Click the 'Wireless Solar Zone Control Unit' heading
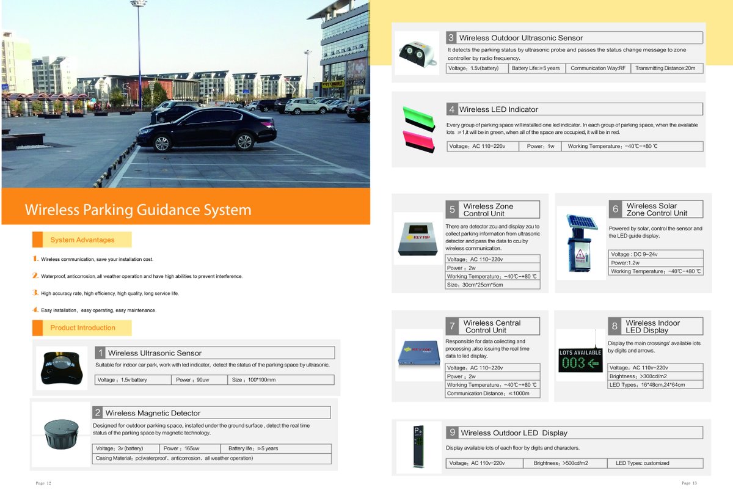 (x=657, y=210)
